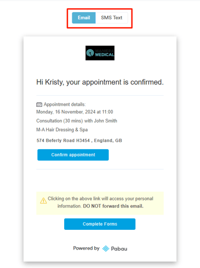
Task: Click the Pabau diamond logo icon
Action: click(105, 248)
